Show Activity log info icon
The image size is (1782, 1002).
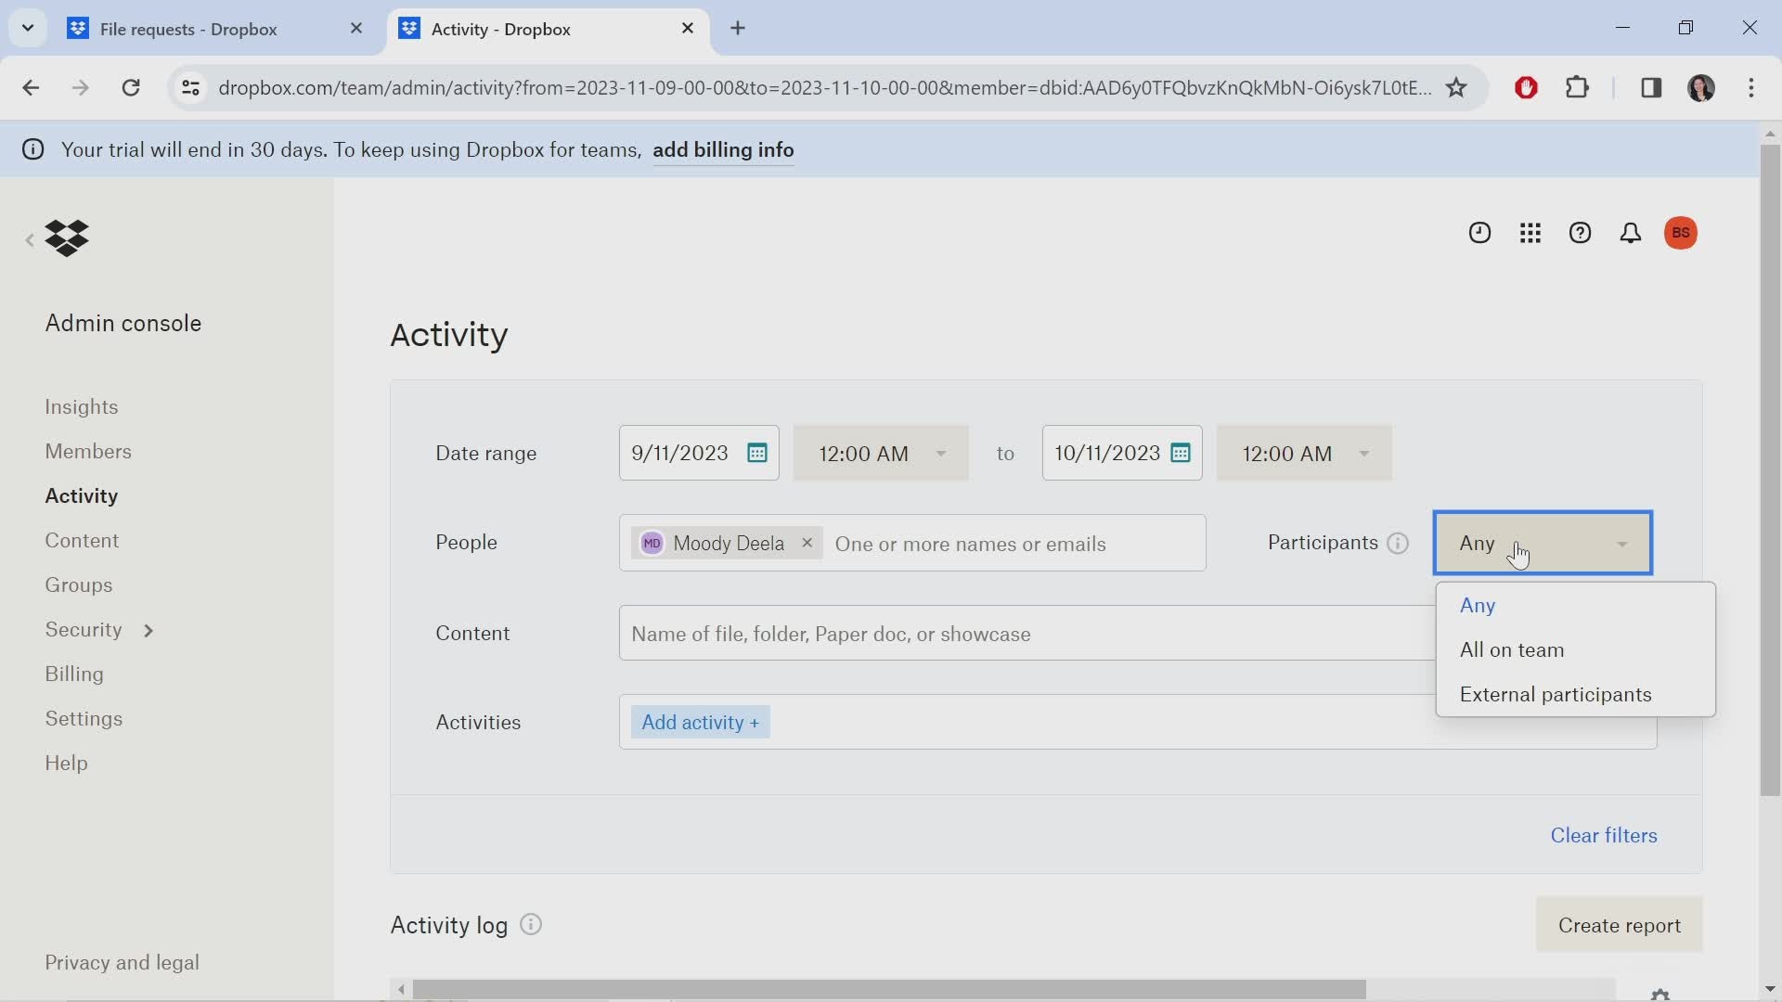click(531, 925)
